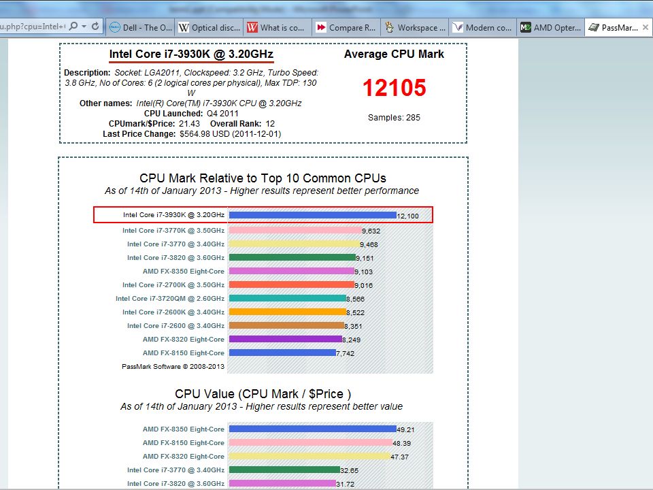Click the 'Average CPU Mark' heading
653x490 pixels.
394,54
